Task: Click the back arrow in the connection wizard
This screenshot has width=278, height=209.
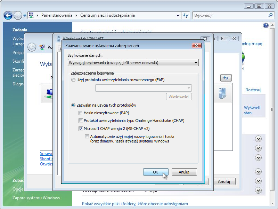Action: coord(32,47)
